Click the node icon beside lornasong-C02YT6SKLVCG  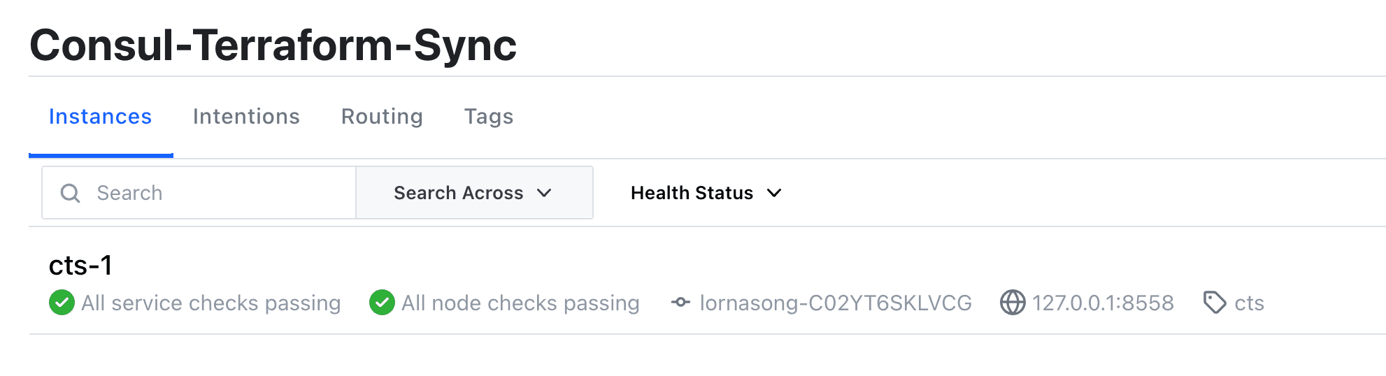pyautogui.click(x=680, y=303)
